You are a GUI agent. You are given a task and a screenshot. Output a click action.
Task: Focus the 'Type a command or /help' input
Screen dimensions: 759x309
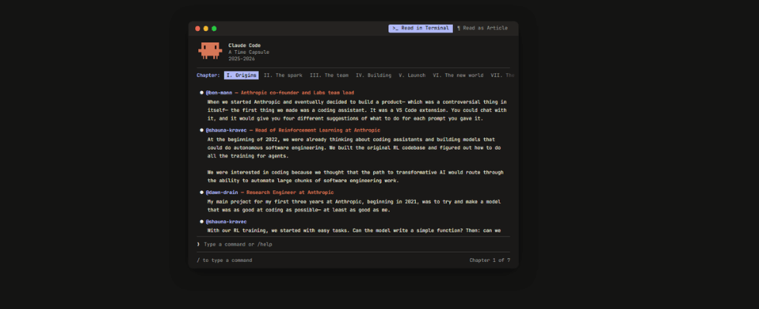(x=353, y=244)
